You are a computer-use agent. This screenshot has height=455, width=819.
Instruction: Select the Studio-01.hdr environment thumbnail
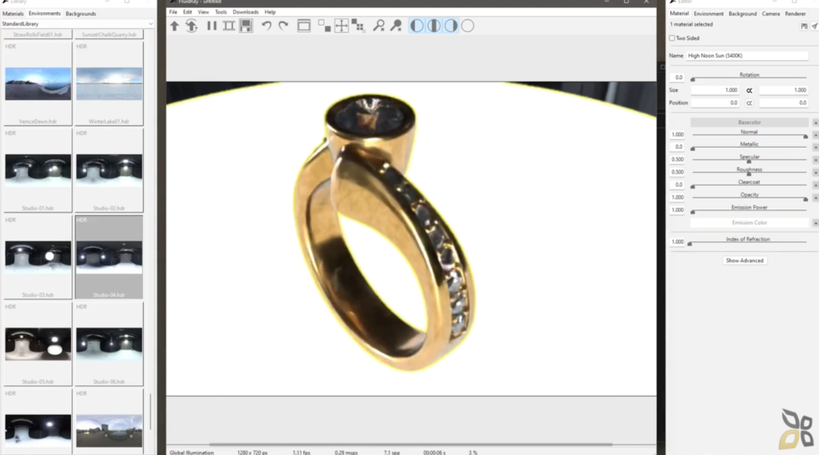pos(38,170)
